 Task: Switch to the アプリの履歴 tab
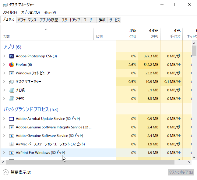click(x=49, y=20)
